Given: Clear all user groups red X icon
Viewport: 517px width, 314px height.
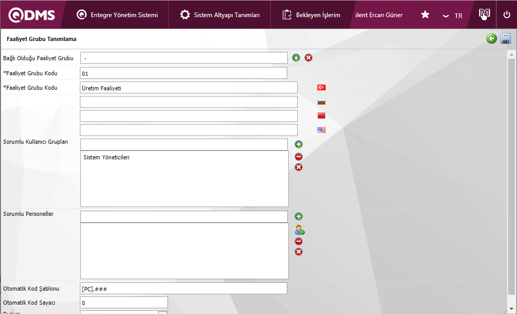Looking at the screenshot, I should [x=298, y=167].
